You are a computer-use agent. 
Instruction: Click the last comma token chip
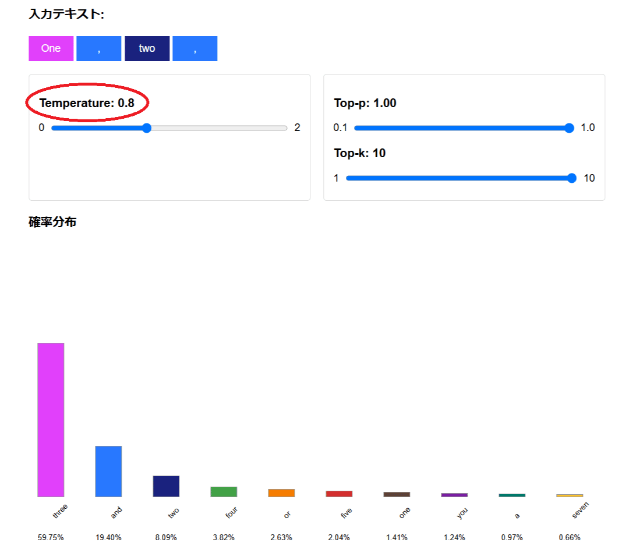pyautogui.click(x=195, y=48)
